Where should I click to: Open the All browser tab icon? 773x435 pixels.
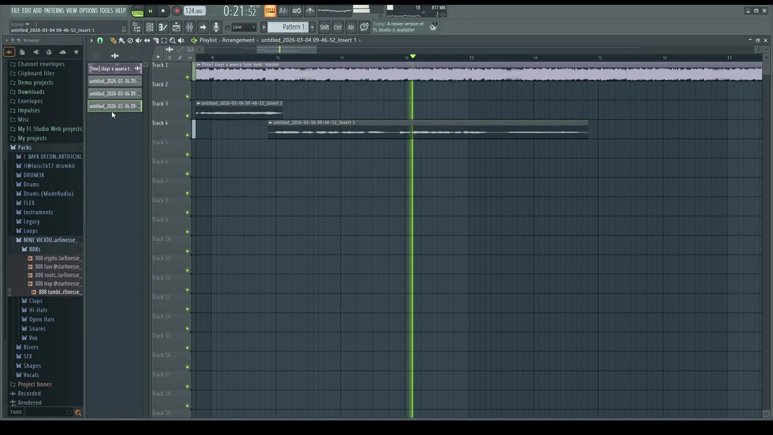tap(9, 52)
